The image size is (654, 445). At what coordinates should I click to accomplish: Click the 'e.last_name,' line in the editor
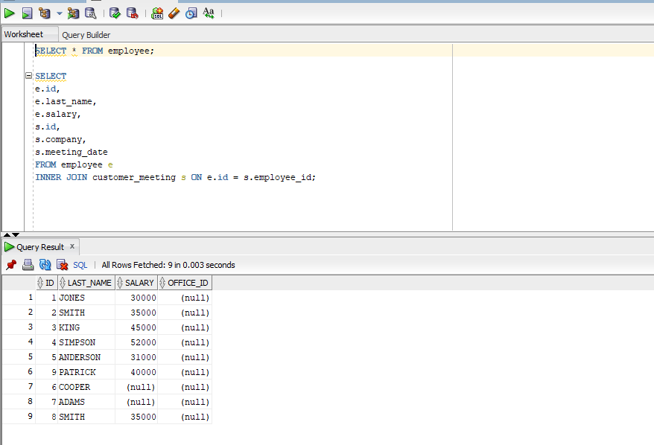click(x=66, y=102)
